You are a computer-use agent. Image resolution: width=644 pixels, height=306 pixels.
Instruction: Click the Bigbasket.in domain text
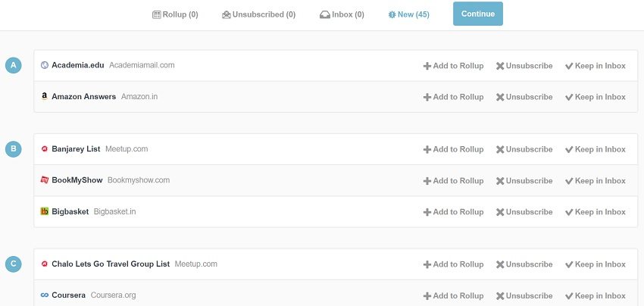114,212
